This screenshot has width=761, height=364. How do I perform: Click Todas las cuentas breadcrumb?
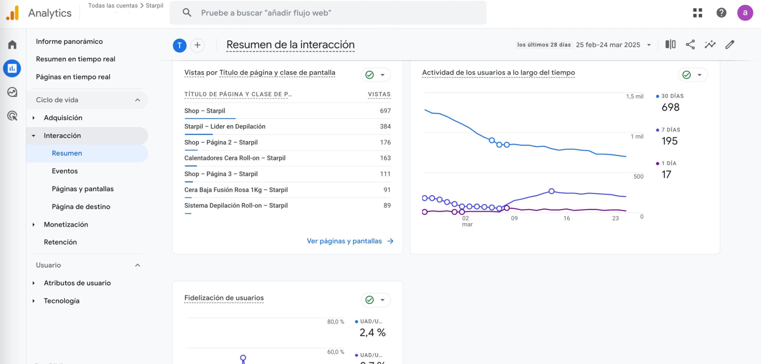point(113,5)
